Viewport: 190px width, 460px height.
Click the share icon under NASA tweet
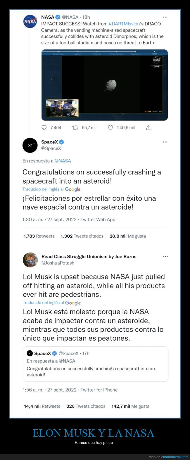[149, 128]
